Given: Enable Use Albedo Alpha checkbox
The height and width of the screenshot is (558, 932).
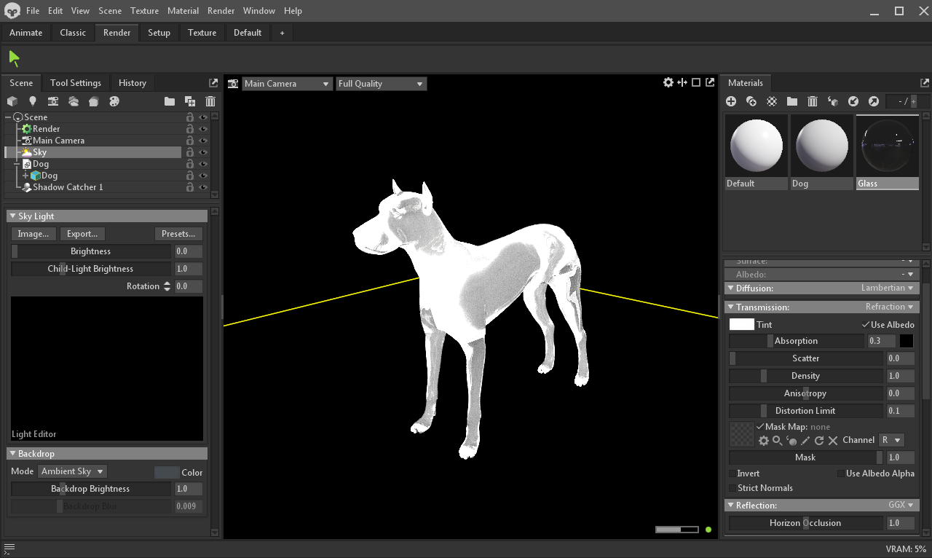Looking at the screenshot, I should pyautogui.click(x=841, y=473).
